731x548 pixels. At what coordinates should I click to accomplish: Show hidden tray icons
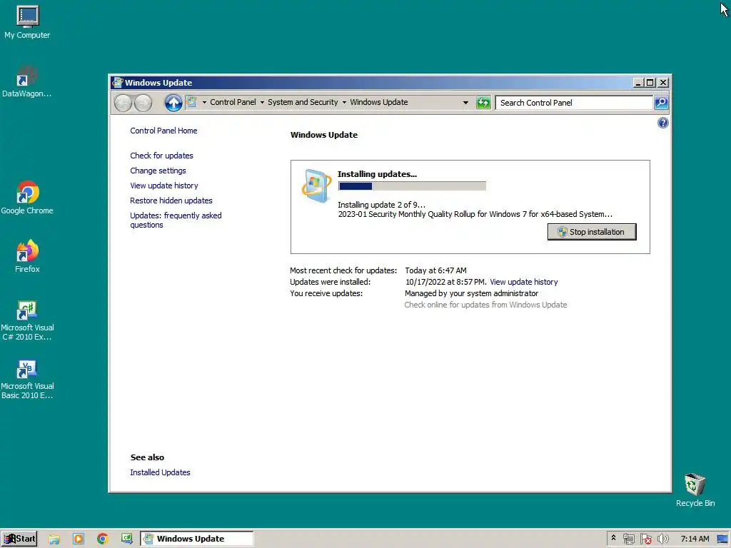[613, 538]
